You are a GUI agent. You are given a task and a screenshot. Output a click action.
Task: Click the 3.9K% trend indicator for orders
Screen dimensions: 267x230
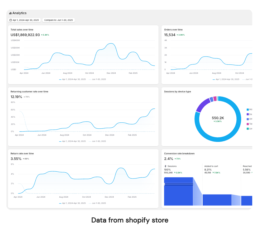coord(181,35)
